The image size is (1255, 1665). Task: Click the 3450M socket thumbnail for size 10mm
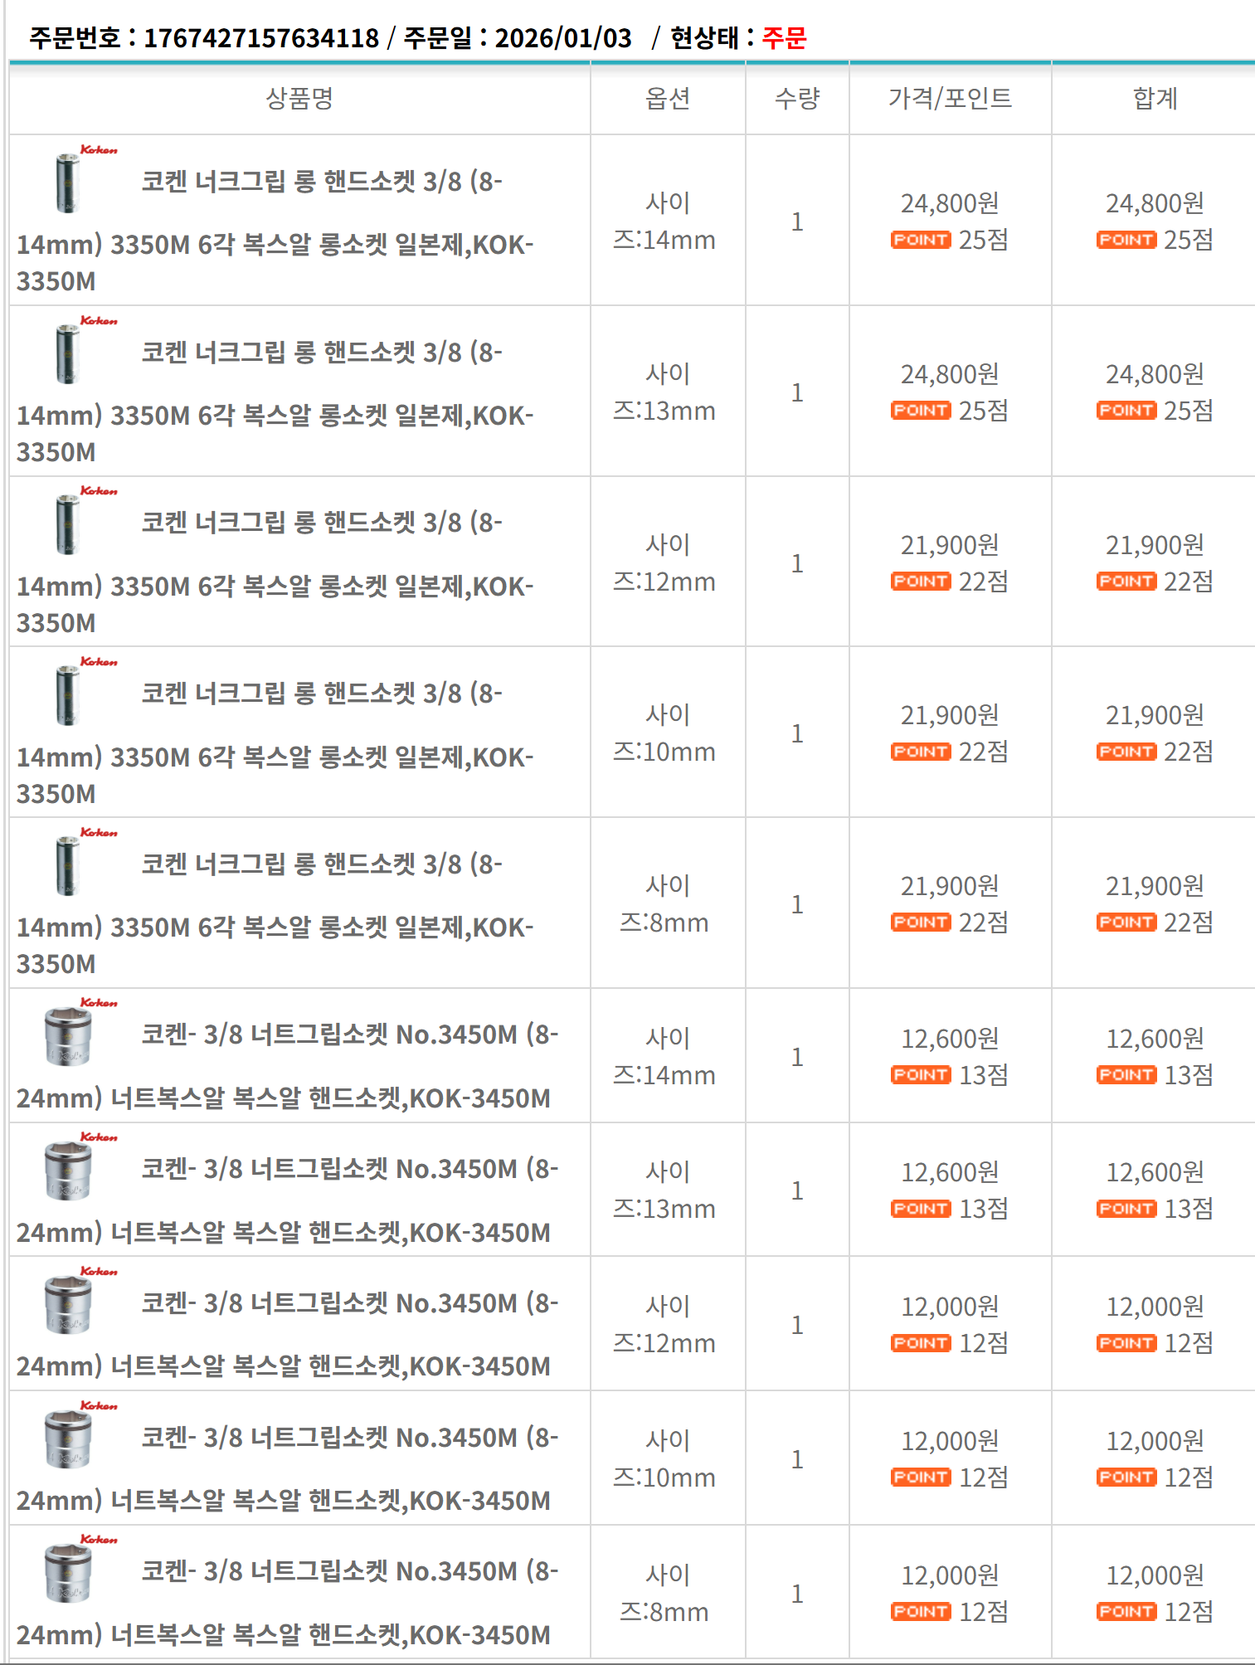(x=68, y=1439)
